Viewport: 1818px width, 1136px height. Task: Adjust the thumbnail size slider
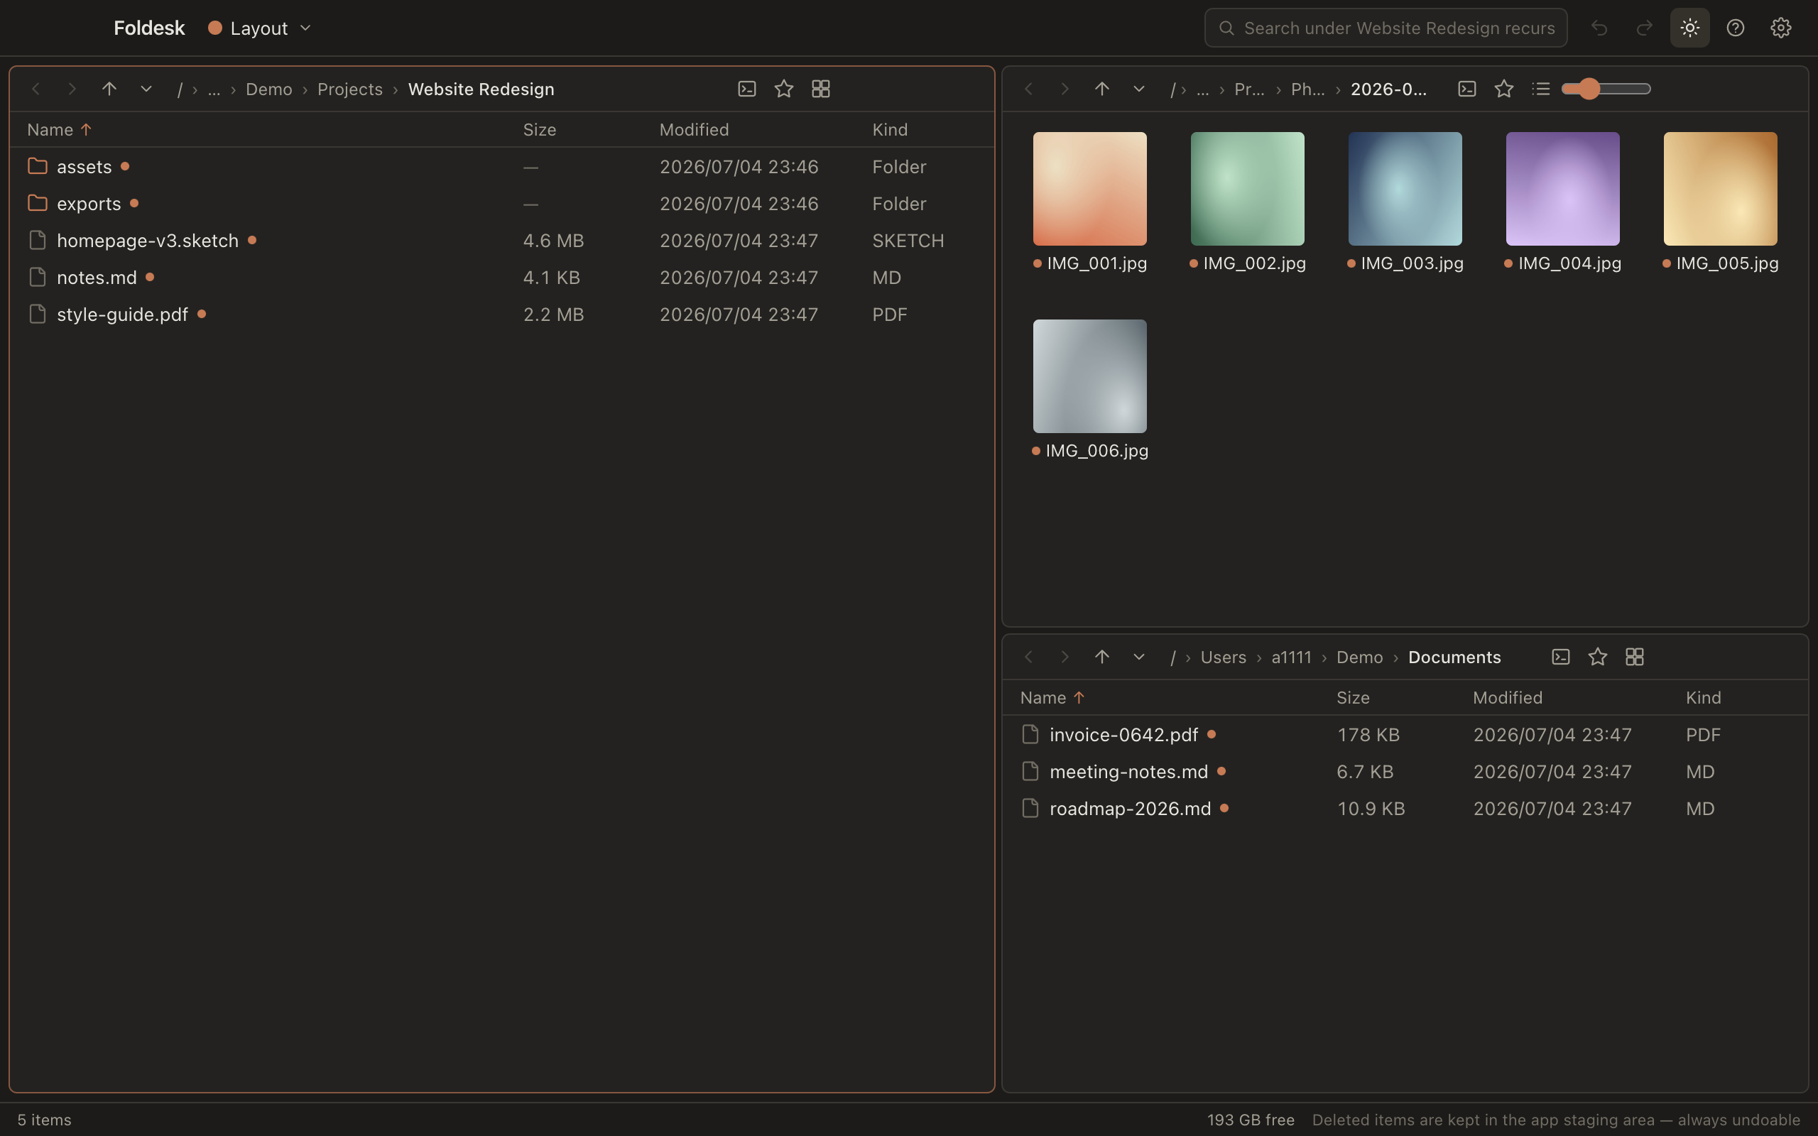coord(1606,89)
